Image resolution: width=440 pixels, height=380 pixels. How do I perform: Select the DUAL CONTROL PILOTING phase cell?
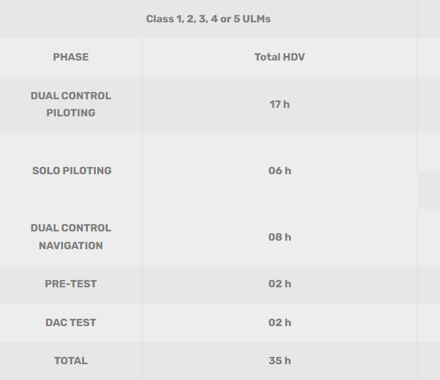71,104
